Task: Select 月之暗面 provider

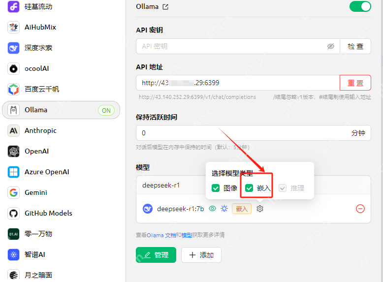Action: (x=61, y=275)
